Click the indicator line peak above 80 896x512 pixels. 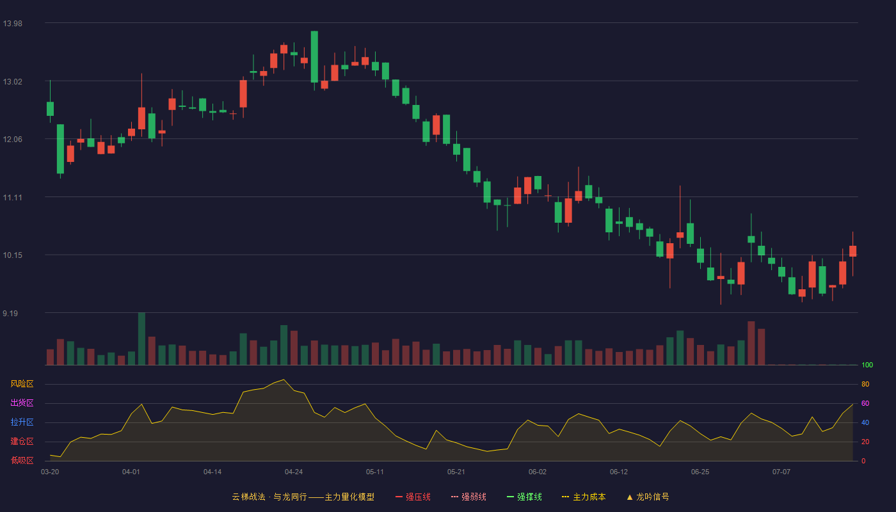tap(284, 380)
